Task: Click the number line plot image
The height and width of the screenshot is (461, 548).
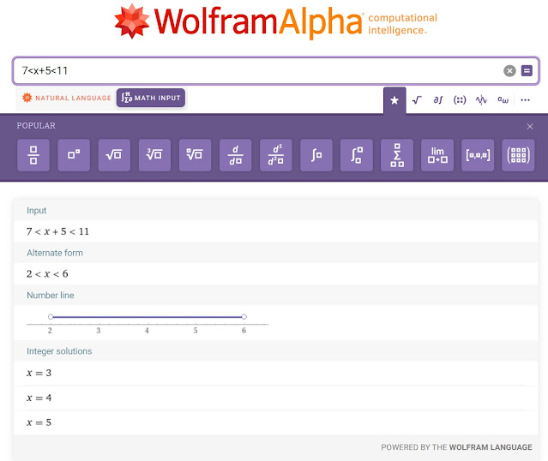Action: [148, 323]
